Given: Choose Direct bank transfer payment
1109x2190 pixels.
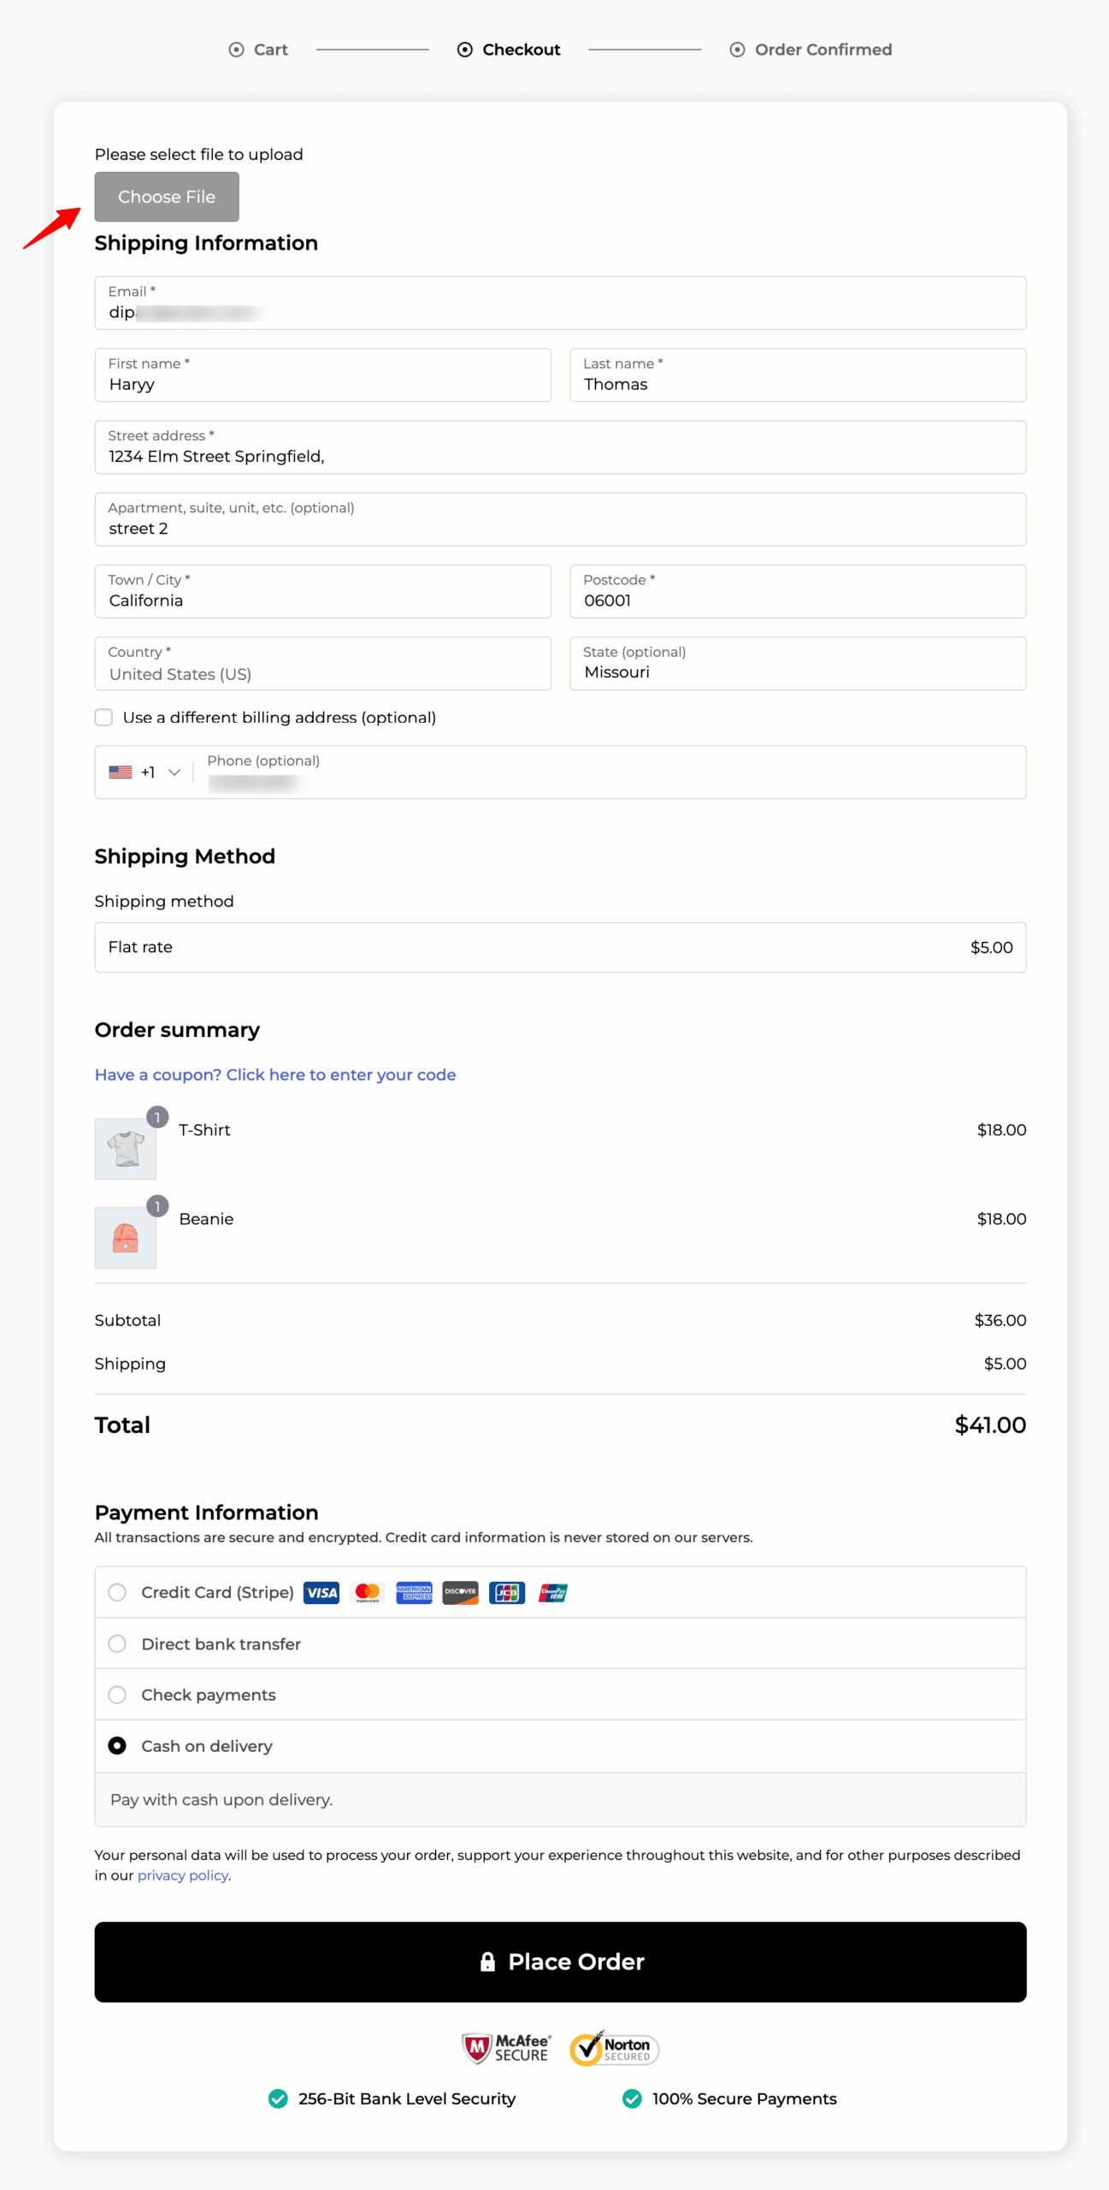Looking at the screenshot, I should click(x=117, y=1643).
